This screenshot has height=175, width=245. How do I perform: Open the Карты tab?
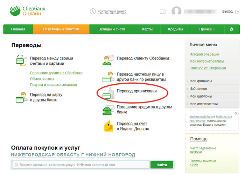[147, 29]
